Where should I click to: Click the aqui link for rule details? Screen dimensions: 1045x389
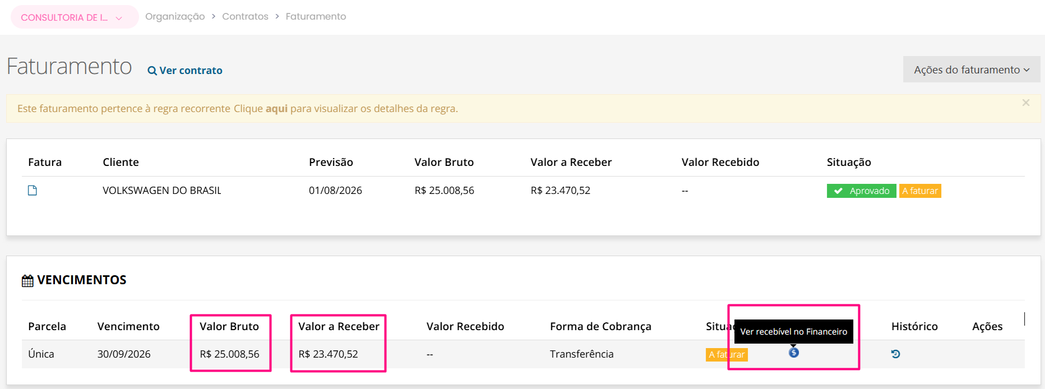[276, 109]
